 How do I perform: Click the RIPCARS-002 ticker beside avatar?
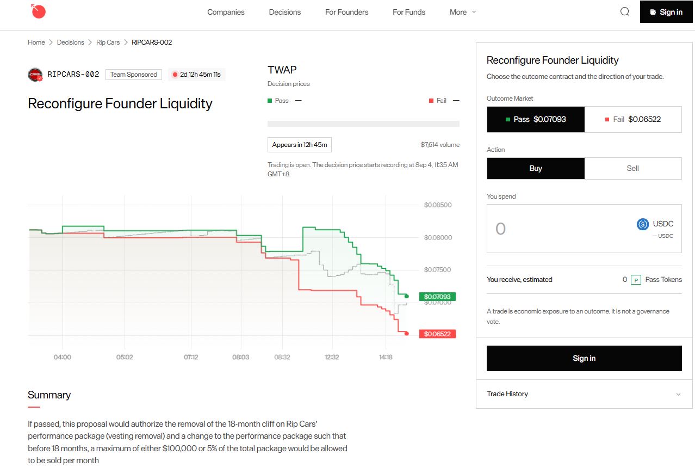[73, 75]
